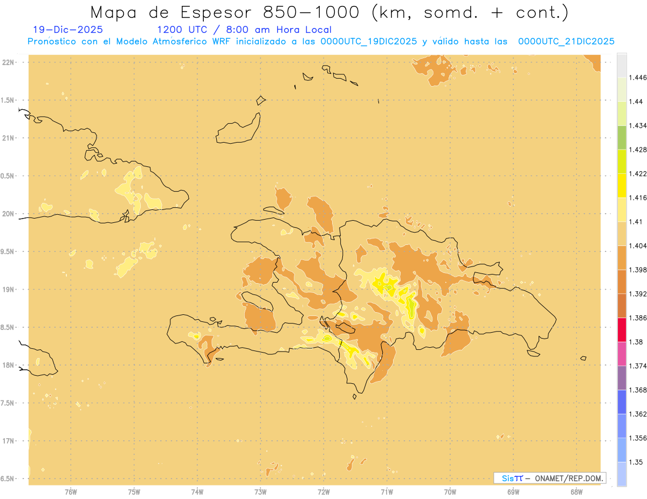Pick the orange swatch between 1.398 and 1.404
This screenshot has width=647, height=499.
pos(622,258)
